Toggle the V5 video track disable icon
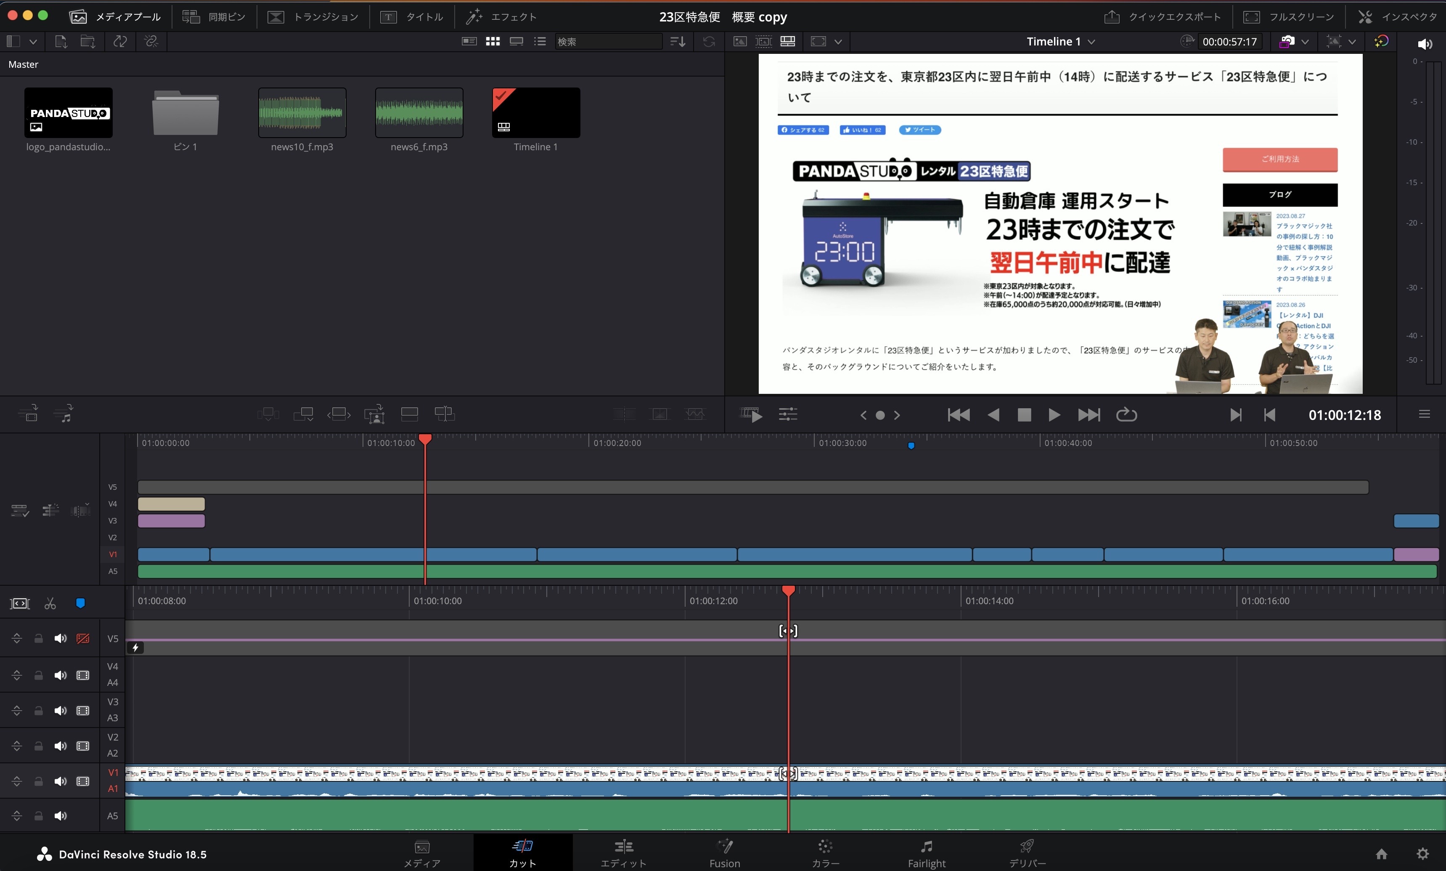 (83, 639)
